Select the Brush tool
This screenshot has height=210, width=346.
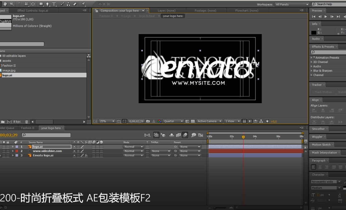[62, 4]
